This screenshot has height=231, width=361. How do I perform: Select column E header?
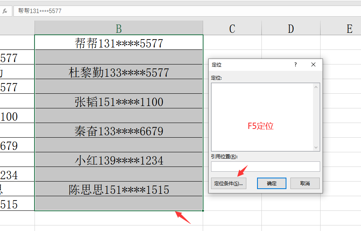pos(341,28)
